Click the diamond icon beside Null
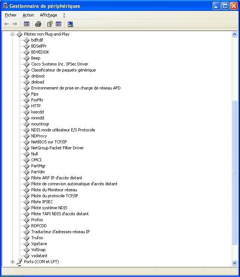Viewport: 240px width, 277px height. [27, 154]
